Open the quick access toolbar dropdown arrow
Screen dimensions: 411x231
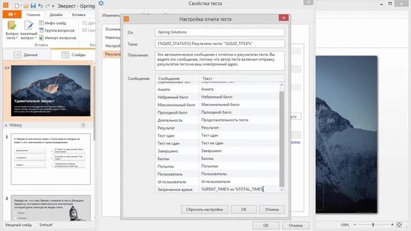(x=53, y=6)
